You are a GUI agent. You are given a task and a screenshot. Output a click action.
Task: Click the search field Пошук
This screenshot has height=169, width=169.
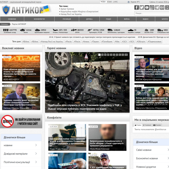152,13
